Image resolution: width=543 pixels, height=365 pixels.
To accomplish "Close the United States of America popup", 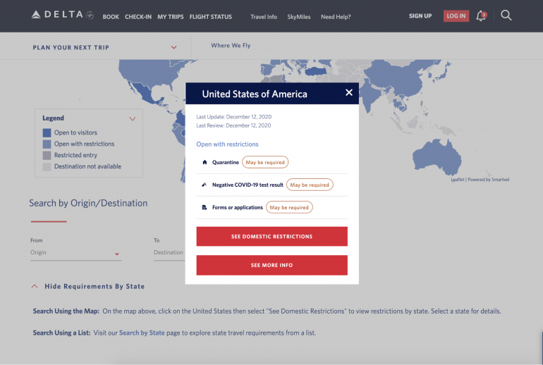I will (x=348, y=93).
